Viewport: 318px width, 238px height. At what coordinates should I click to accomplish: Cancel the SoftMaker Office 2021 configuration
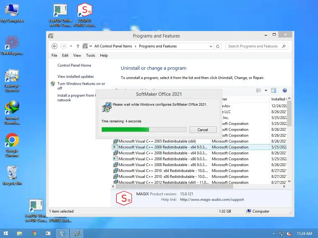tap(203, 130)
